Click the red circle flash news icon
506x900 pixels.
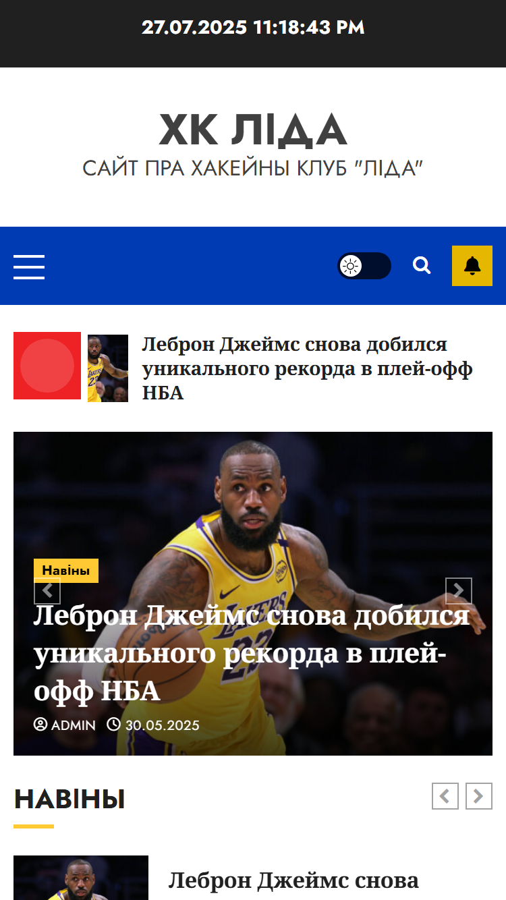point(47,366)
